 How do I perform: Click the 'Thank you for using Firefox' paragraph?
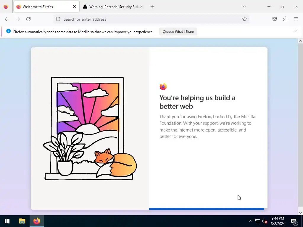[x=207, y=127]
